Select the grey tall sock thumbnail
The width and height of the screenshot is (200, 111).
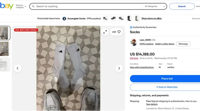click(136, 19)
